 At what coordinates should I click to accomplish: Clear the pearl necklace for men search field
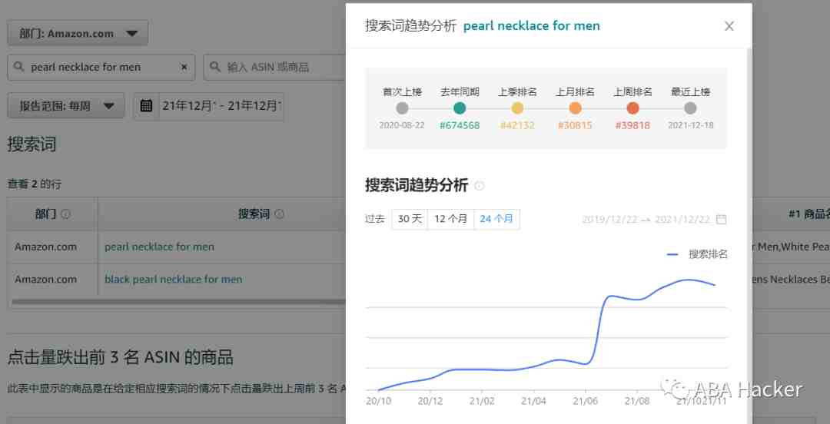tap(184, 68)
